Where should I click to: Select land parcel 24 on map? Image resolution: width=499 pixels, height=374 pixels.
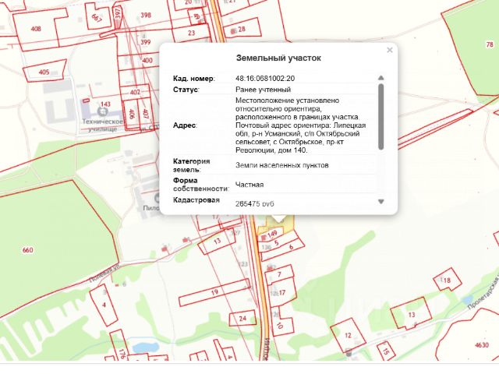(x=242, y=318)
